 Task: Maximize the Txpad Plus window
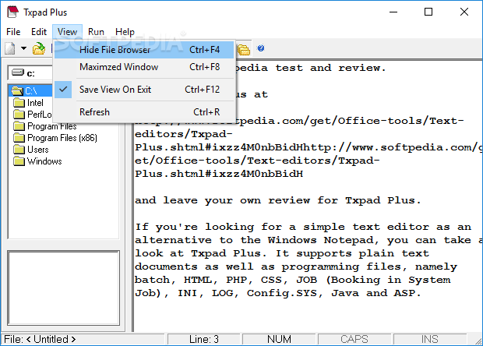(428, 12)
